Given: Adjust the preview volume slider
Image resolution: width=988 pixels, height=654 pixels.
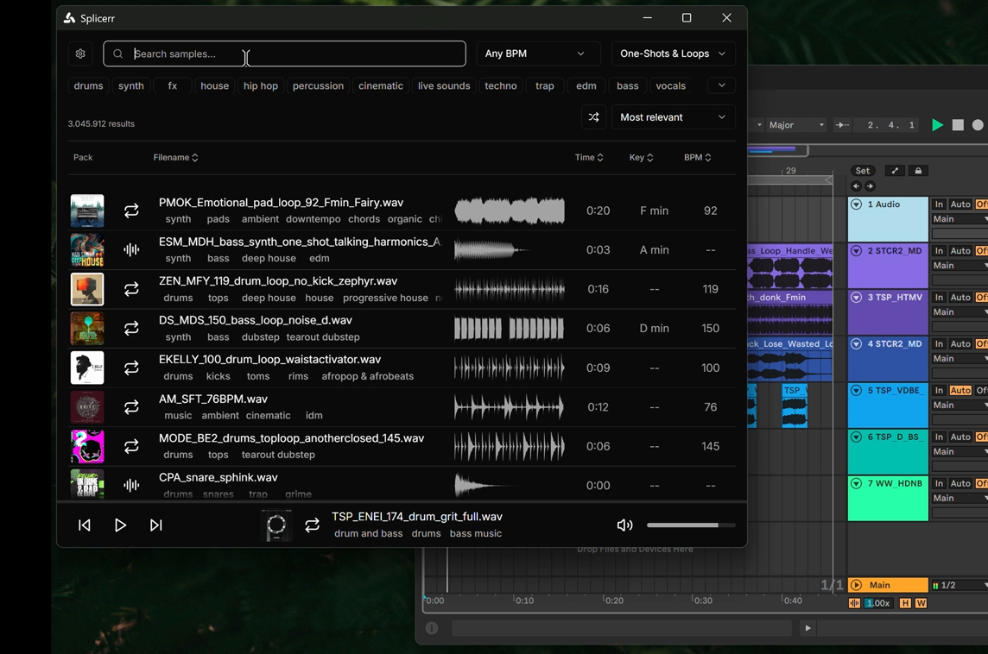Looking at the screenshot, I should pos(690,525).
